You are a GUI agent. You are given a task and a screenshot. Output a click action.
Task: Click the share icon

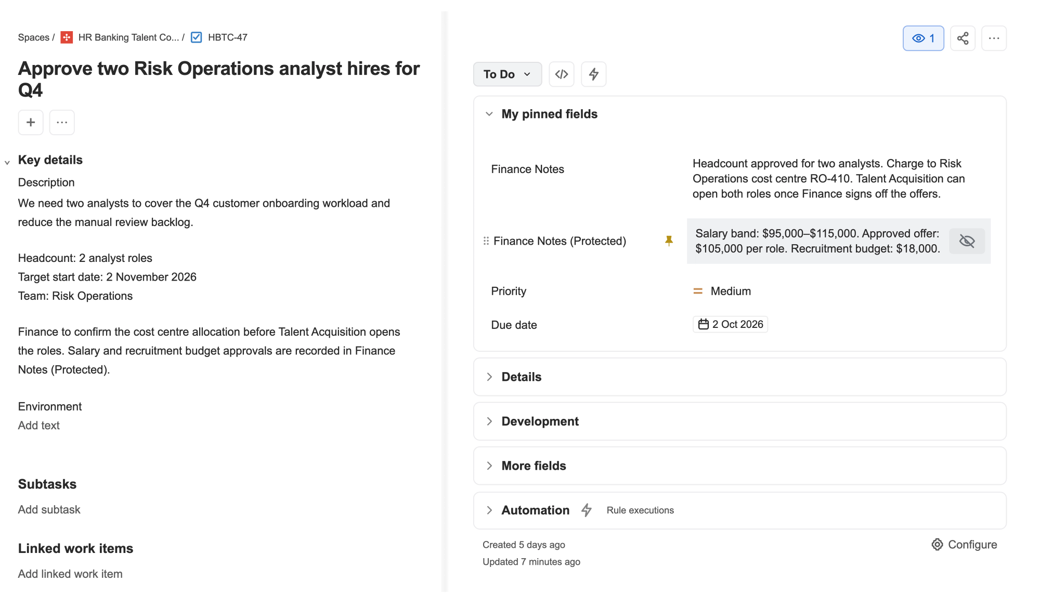pyautogui.click(x=963, y=38)
